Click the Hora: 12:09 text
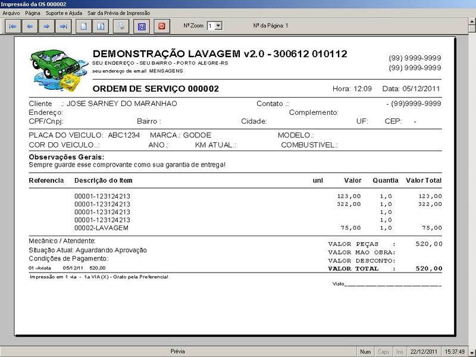The image size is (476, 357). pyautogui.click(x=352, y=89)
